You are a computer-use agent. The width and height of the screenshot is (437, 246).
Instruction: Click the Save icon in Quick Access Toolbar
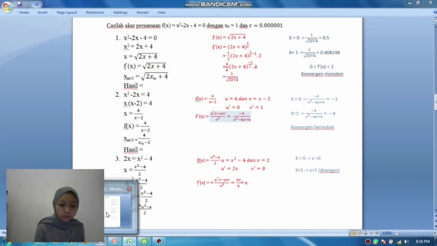click(19, 4)
